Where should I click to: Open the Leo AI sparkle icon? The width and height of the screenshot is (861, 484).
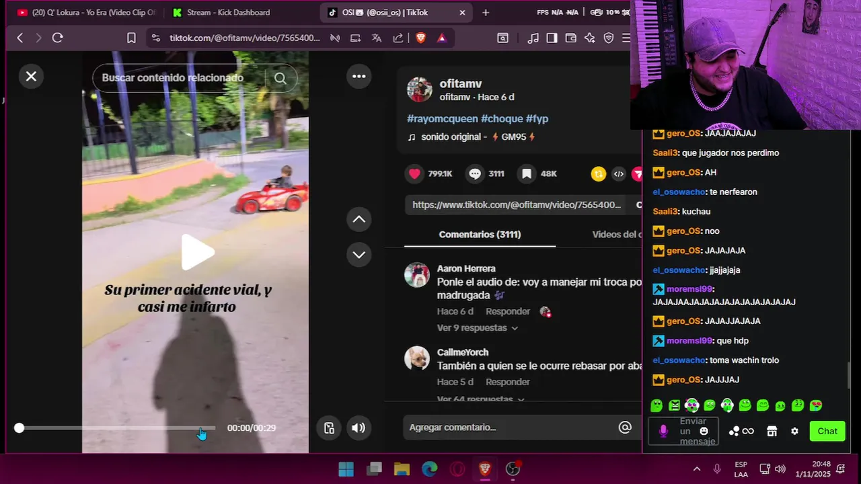coord(590,38)
